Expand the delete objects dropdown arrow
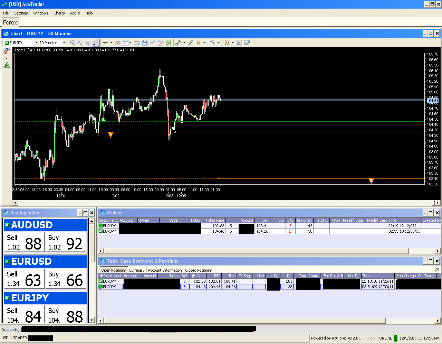The width and height of the screenshot is (442, 344). (204, 43)
